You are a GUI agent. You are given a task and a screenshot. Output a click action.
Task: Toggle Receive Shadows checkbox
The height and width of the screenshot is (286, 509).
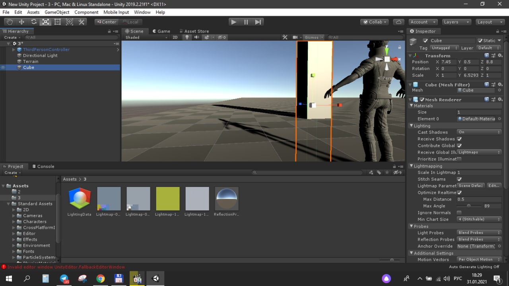pyautogui.click(x=459, y=139)
